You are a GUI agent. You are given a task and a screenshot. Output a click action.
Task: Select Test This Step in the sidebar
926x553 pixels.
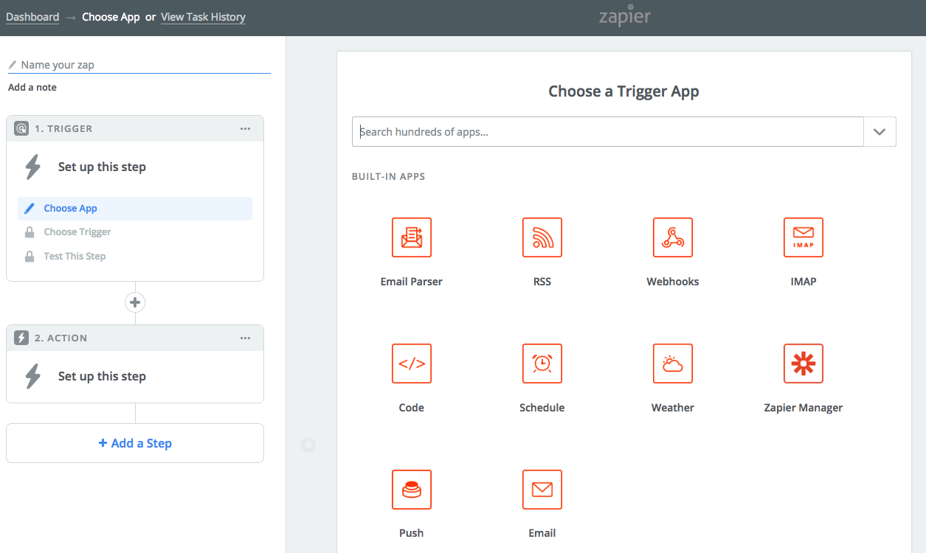pyautogui.click(x=75, y=257)
